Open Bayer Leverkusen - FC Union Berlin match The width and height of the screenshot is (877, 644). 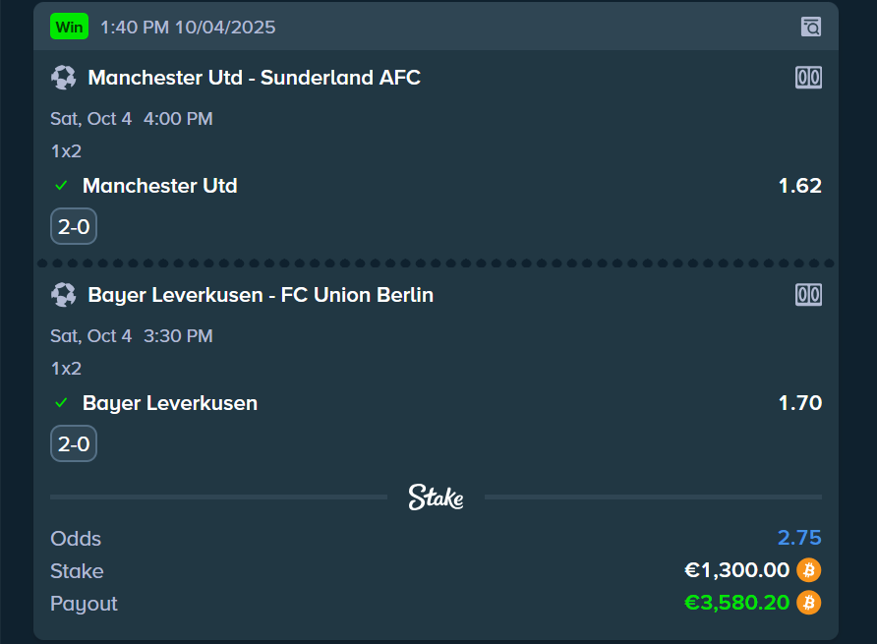pos(261,294)
